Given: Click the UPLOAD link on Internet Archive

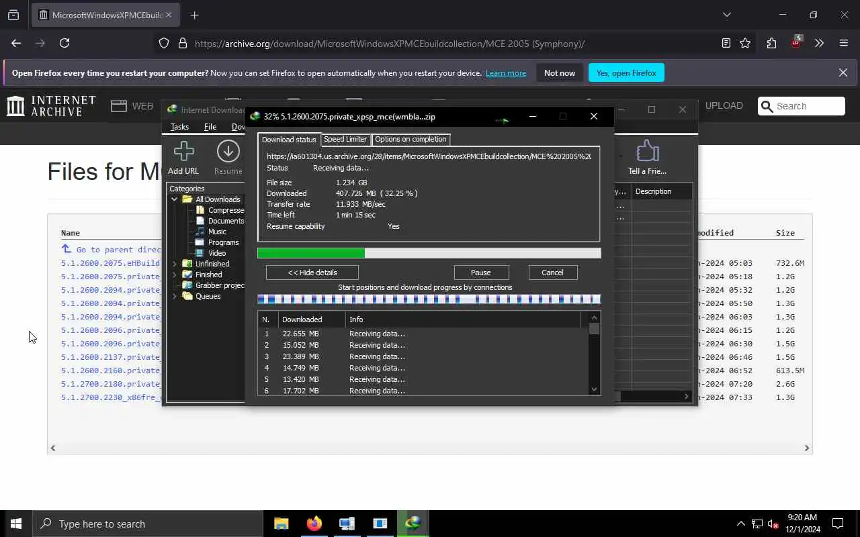Looking at the screenshot, I should [724, 105].
